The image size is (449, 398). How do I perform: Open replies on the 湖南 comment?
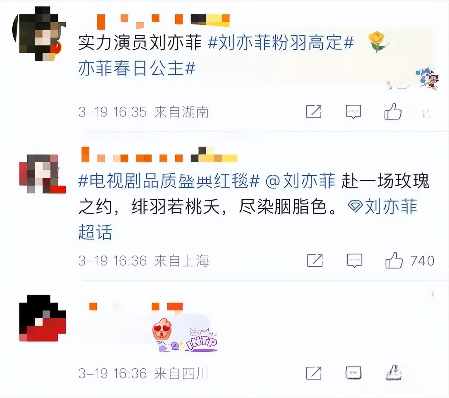pyautogui.click(x=353, y=112)
